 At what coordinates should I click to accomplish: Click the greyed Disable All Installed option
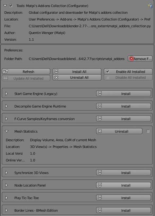128,78
